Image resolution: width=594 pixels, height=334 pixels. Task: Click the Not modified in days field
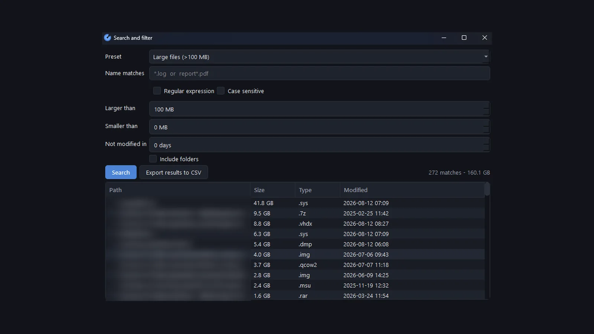pyautogui.click(x=319, y=145)
